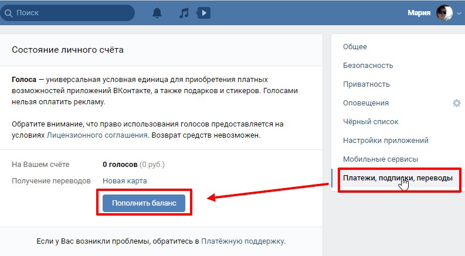
Task: Open the Оповещения settings section
Action: pyautogui.click(x=366, y=103)
